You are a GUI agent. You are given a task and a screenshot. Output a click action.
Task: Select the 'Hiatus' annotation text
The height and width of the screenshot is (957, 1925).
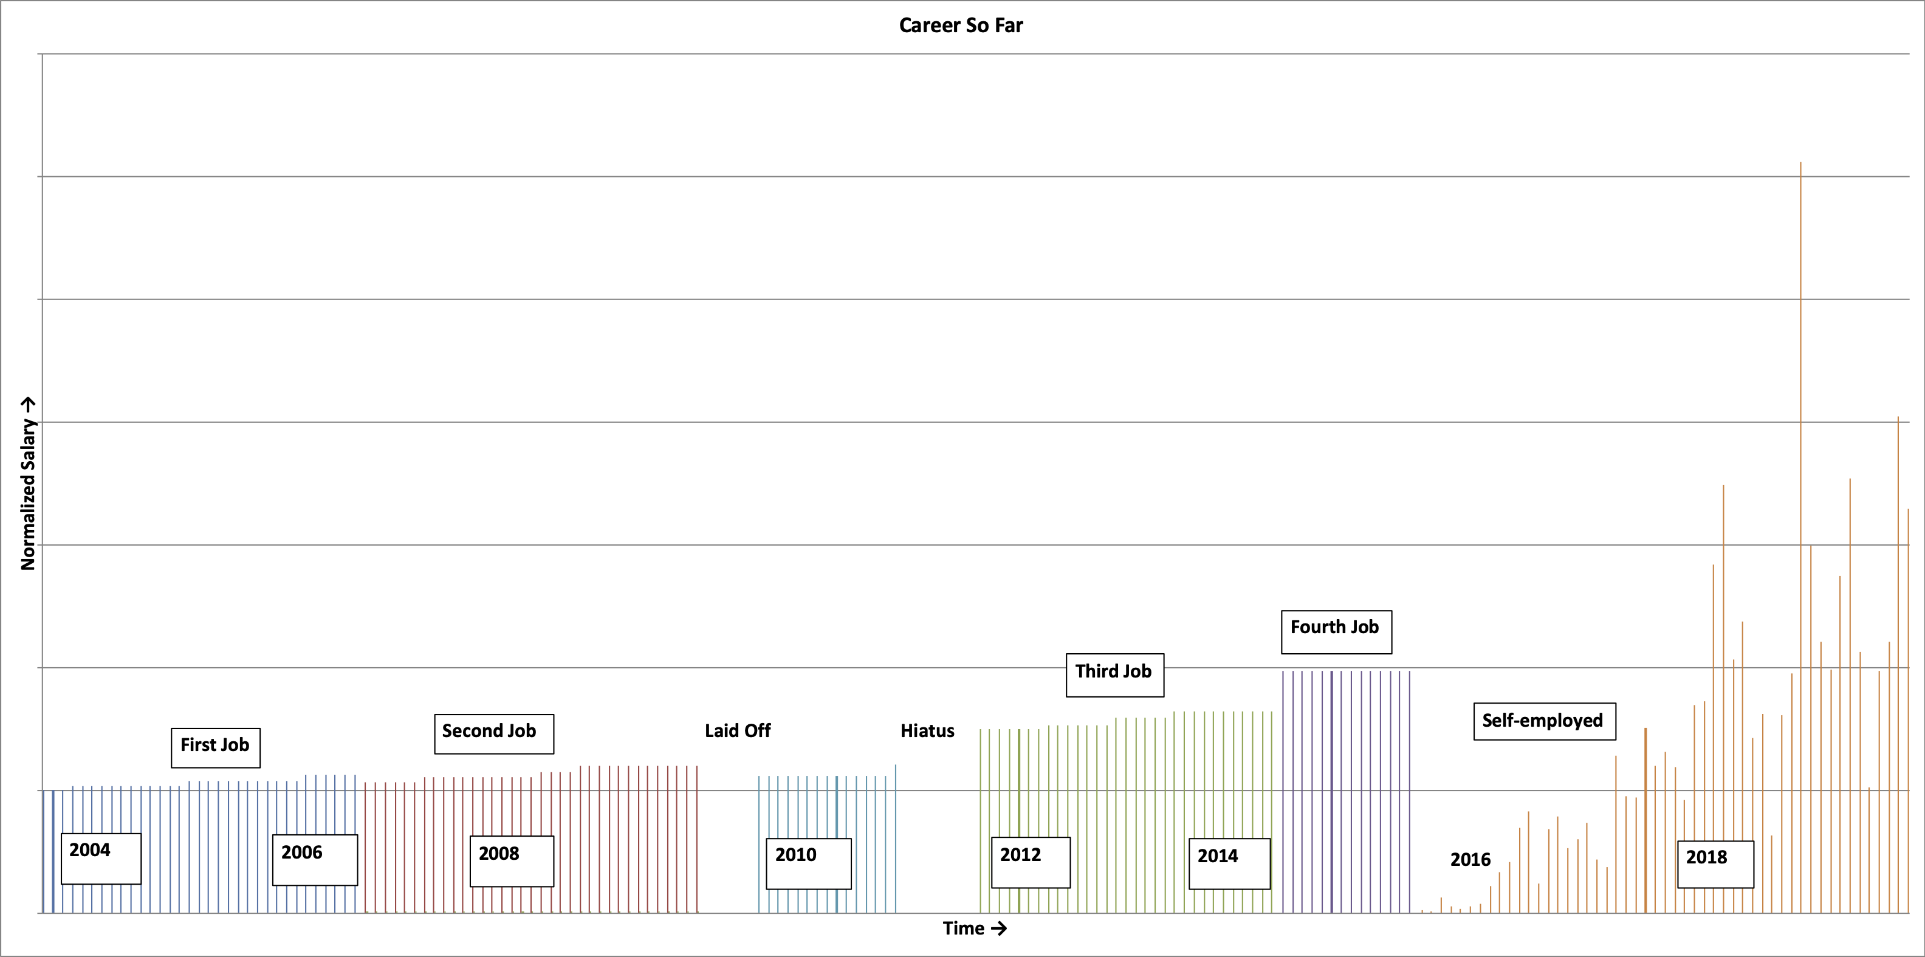(x=927, y=730)
